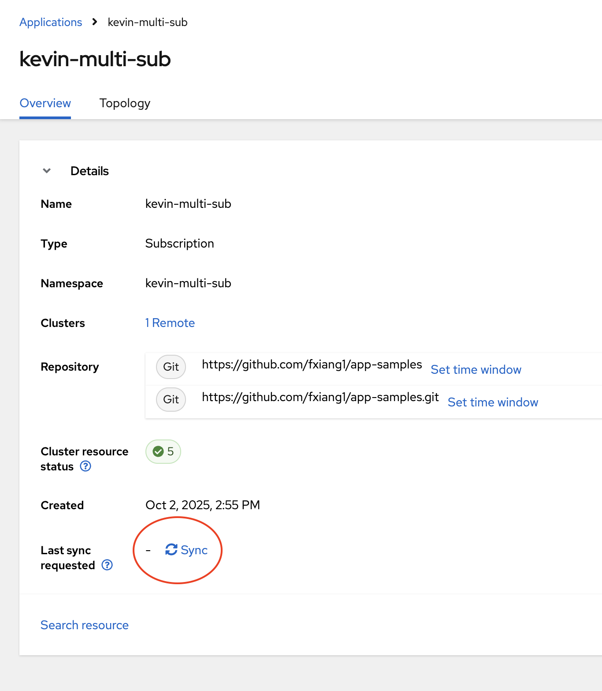Click the Git label for app-samples repository

[171, 367]
